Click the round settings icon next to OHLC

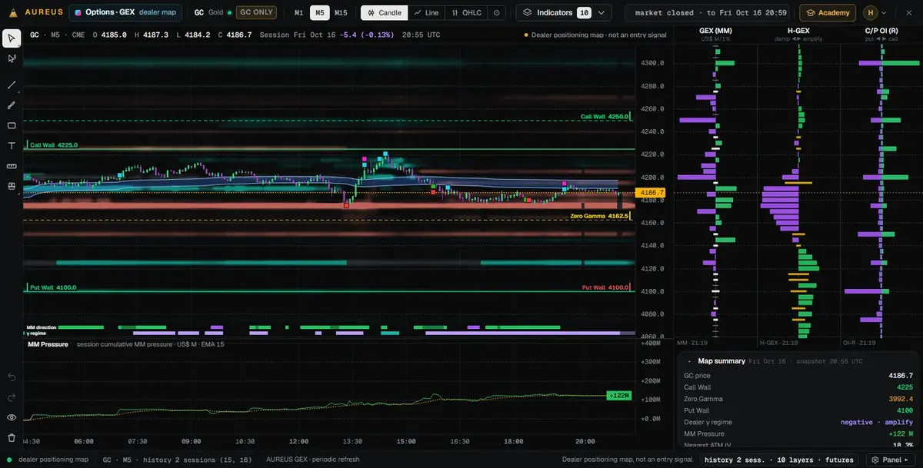pos(497,13)
